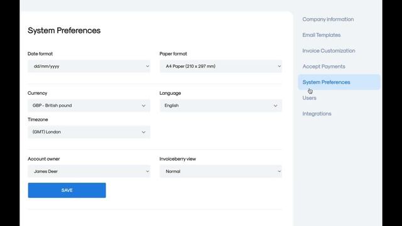Image resolution: width=402 pixels, height=226 pixels.
Task: Click the Paper format label
Action: point(173,54)
